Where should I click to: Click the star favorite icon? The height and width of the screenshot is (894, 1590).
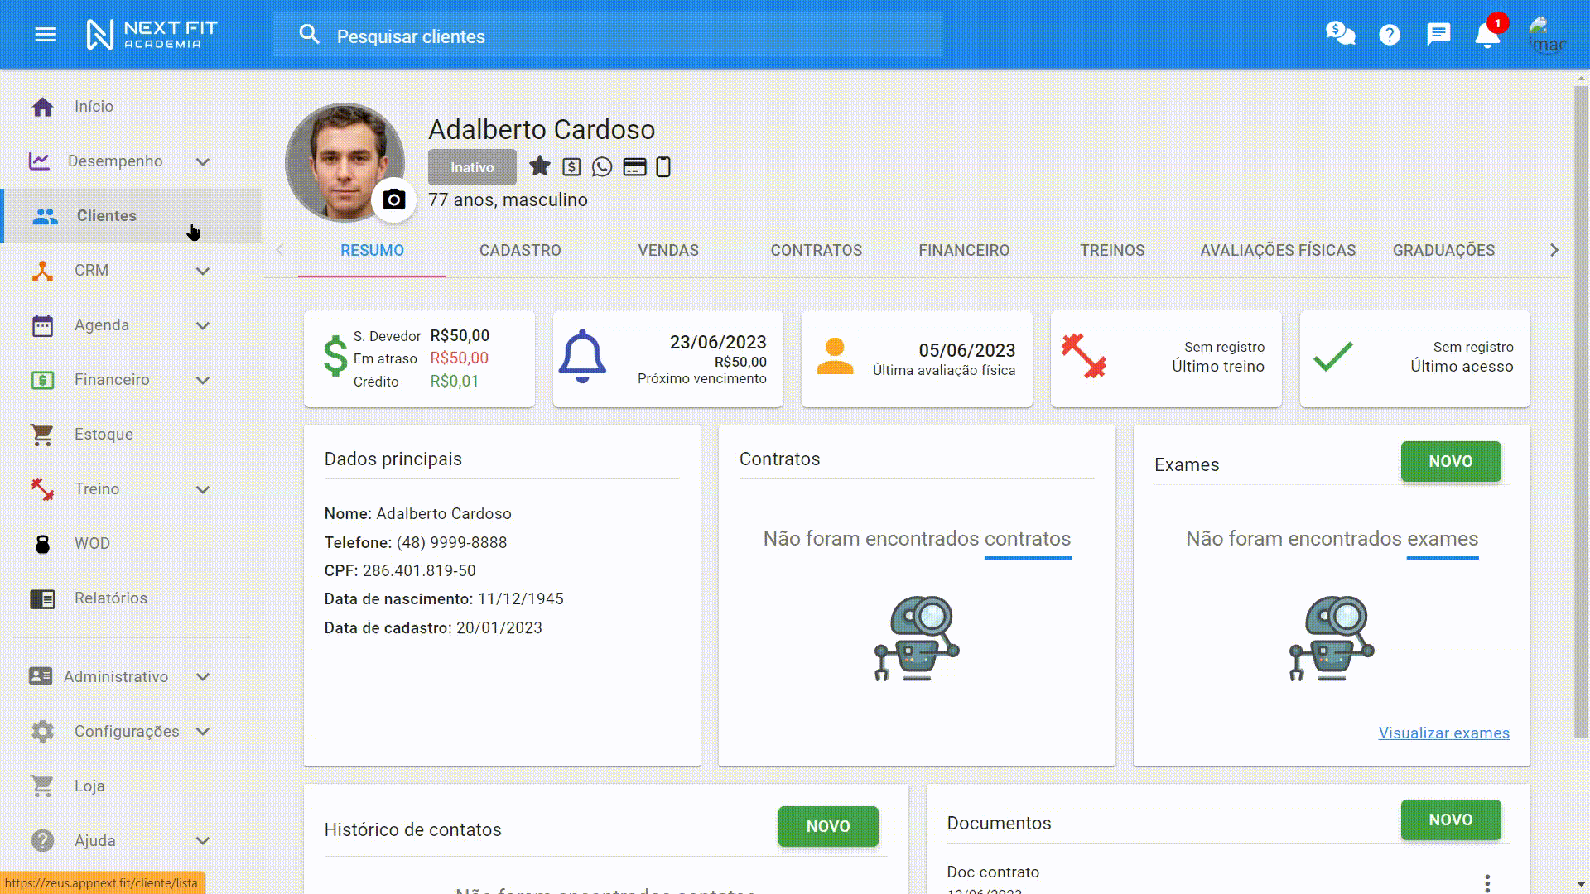pyautogui.click(x=540, y=166)
